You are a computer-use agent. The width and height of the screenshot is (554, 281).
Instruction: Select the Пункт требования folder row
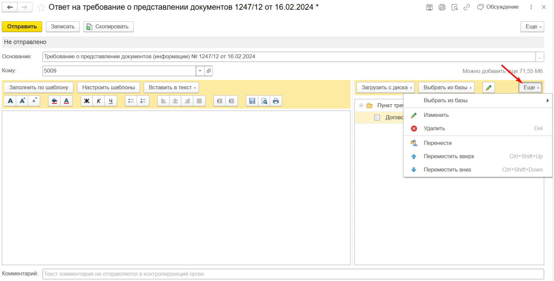380,106
